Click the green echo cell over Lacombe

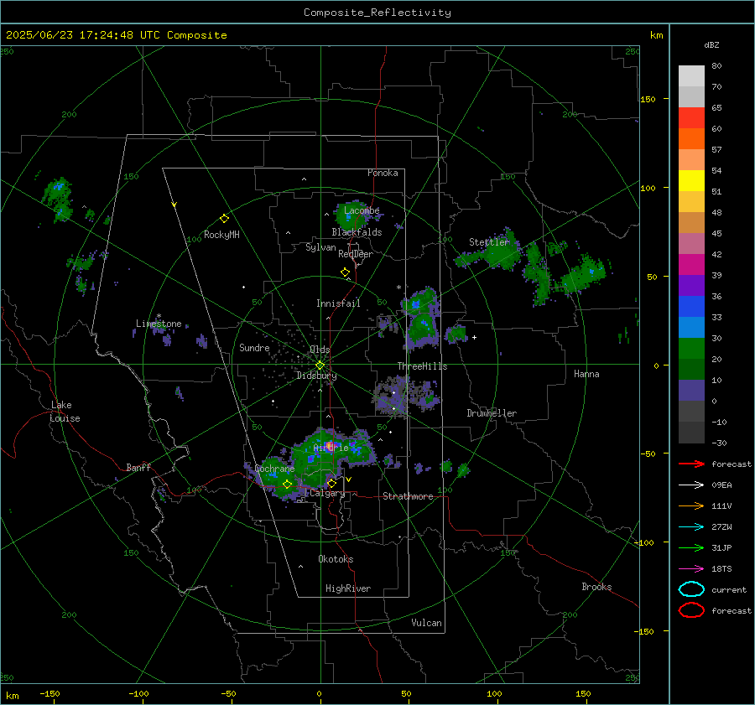point(352,216)
